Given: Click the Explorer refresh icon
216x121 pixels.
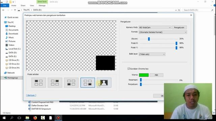Looking at the screenshot, I should tap(179, 10).
